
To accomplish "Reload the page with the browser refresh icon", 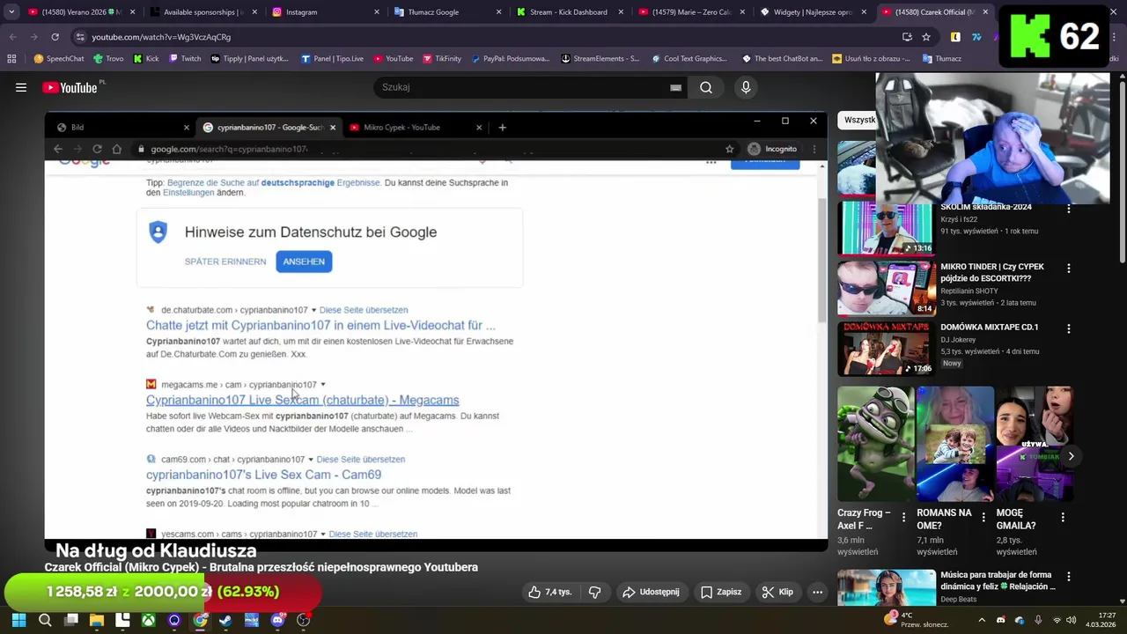I will click(x=55, y=37).
